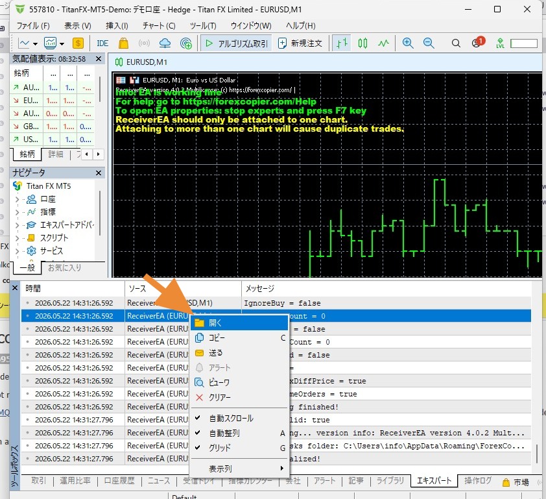This screenshot has width=546, height=499.
Task: Open the IDE MetaEditor button
Action: coord(102,43)
